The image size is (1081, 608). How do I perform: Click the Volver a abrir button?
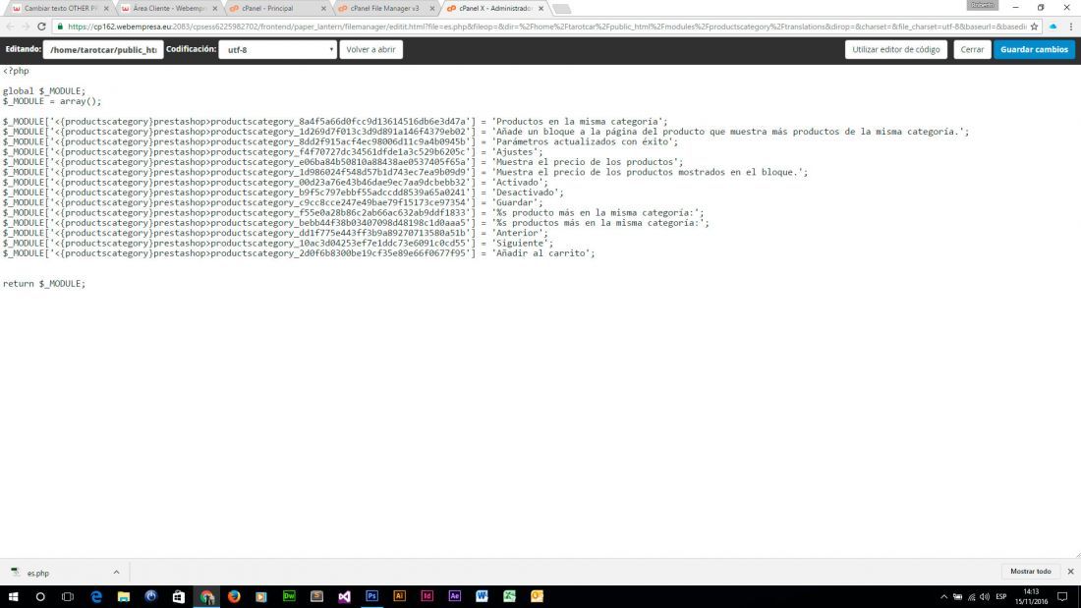(370, 50)
